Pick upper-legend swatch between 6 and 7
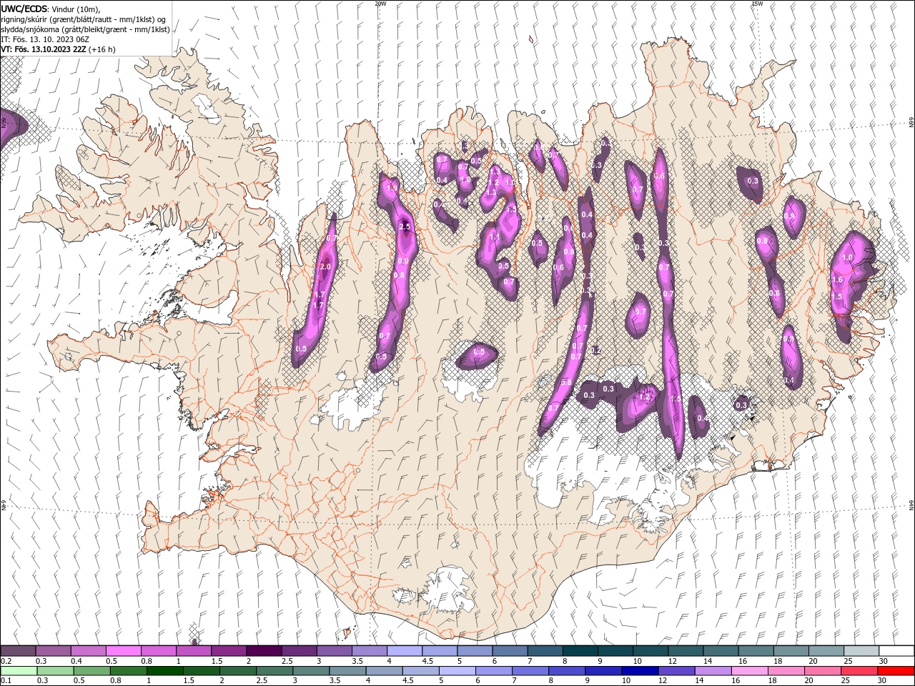Screen dimensions: 915x686 click(509, 651)
